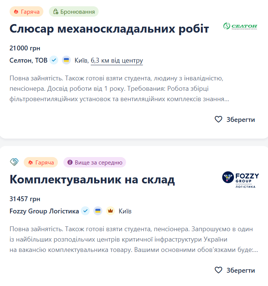The width and height of the screenshot is (268, 286).
Task: Click the handshake icon above Комплектувальник vacancy
Action: coord(14,162)
